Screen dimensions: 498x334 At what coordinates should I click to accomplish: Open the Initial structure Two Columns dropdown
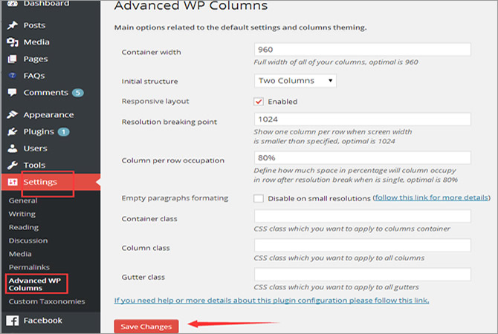[295, 81]
